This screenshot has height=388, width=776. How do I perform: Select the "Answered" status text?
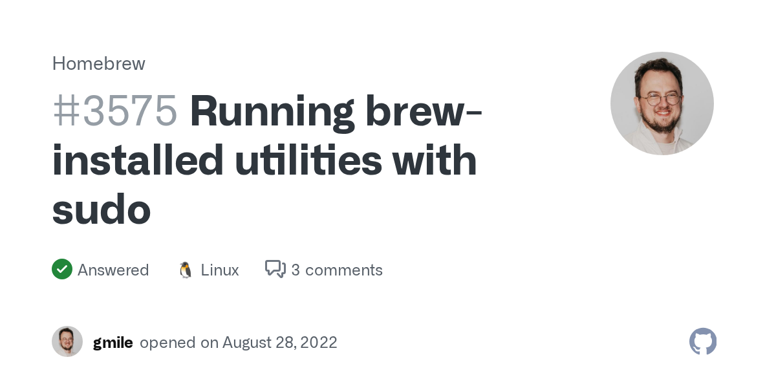113,270
